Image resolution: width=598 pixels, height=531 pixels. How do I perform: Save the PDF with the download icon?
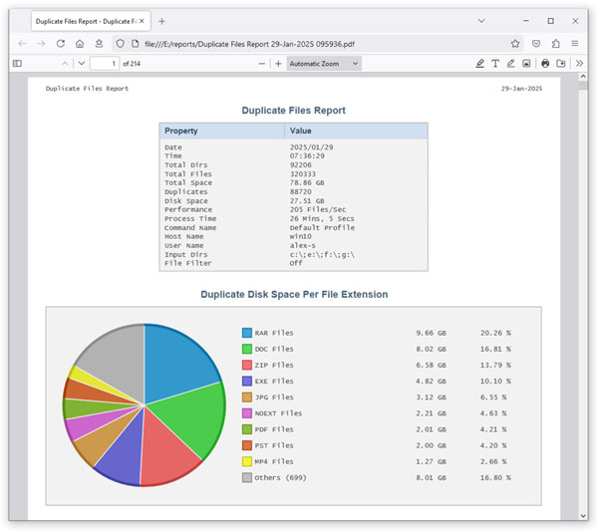click(561, 64)
